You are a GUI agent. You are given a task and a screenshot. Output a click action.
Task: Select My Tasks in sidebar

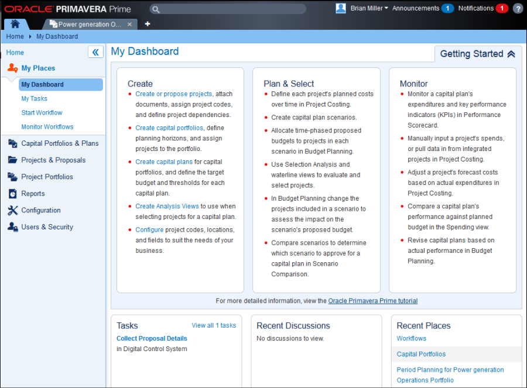tap(35, 99)
